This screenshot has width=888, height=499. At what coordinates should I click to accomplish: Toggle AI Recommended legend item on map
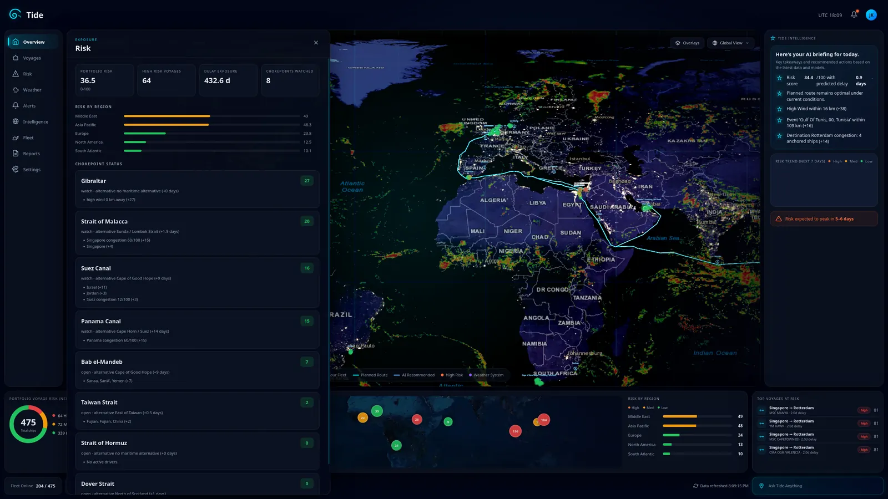(x=414, y=375)
